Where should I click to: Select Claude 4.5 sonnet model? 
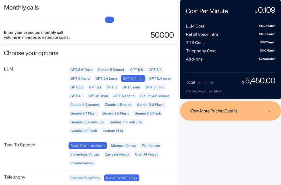(85, 105)
